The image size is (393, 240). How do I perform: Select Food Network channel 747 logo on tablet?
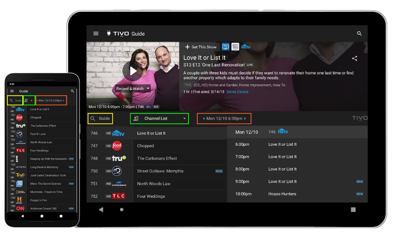pyautogui.click(x=117, y=146)
